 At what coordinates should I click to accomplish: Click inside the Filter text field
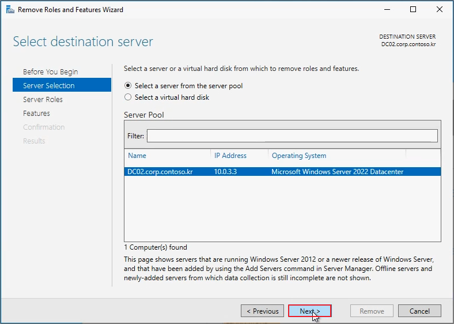point(292,135)
